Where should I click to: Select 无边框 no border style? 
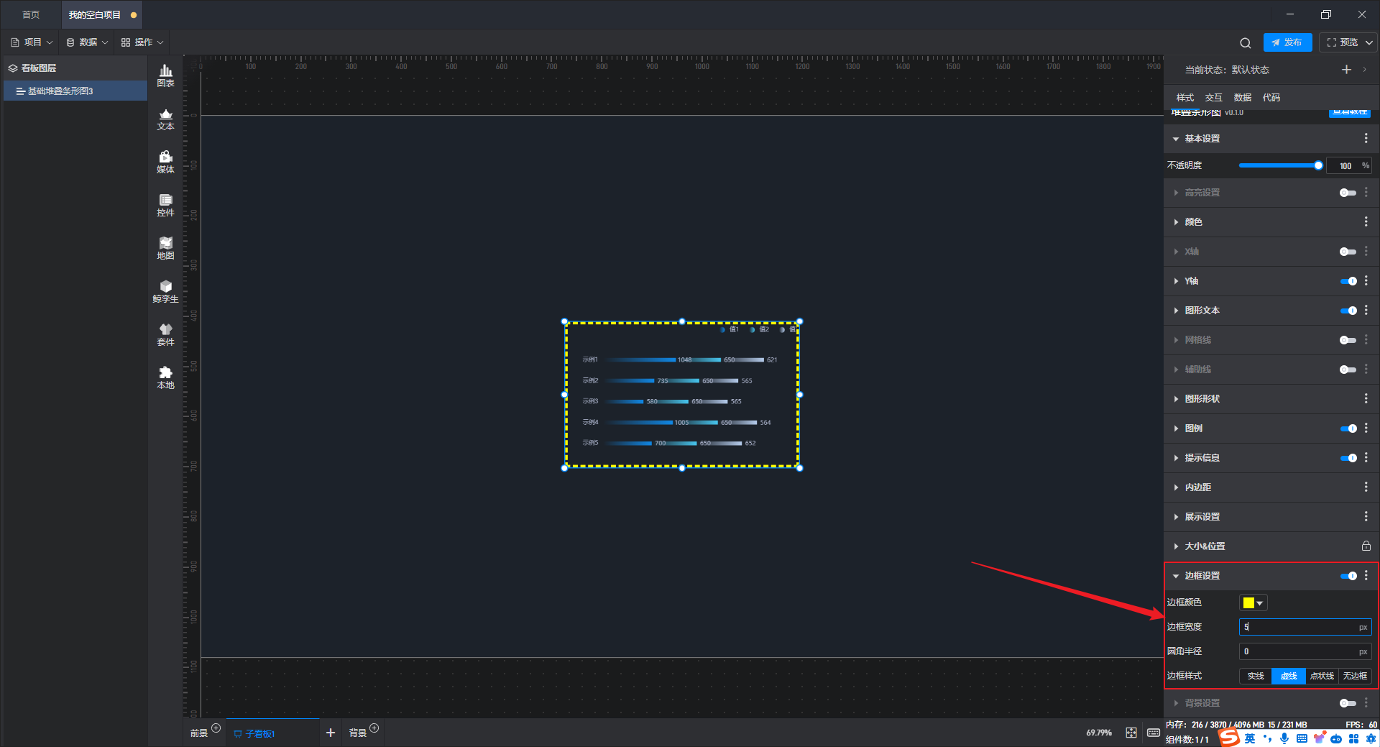pyautogui.click(x=1355, y=676)
